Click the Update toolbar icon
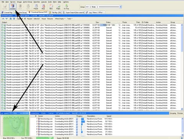Image resolution: width=184 pixels, height=139 pixels. click(5, 7)
